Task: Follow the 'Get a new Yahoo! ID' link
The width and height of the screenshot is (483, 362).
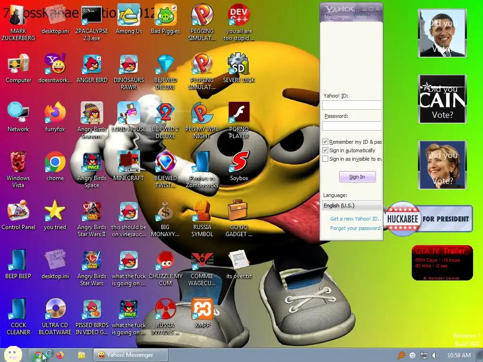Action: 356,219
